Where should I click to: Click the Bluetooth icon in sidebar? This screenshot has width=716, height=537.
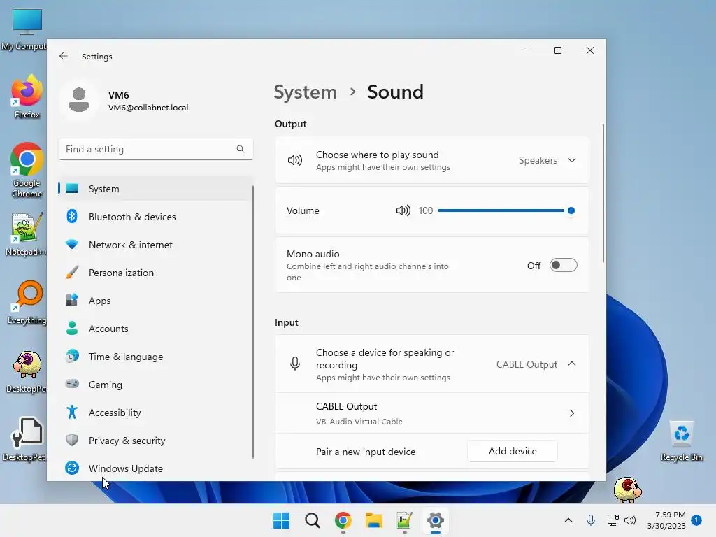pos(72,217)
